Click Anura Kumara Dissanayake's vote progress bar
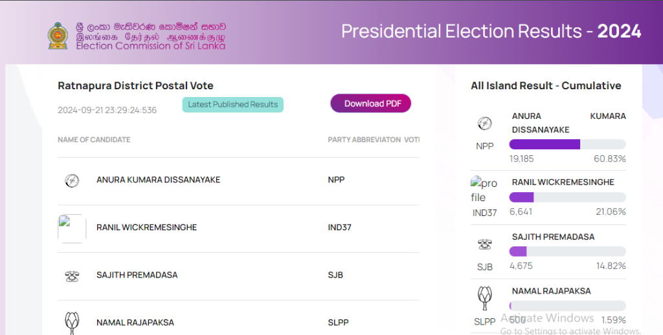This screenshot has width=663, height=335. (567, 144)
